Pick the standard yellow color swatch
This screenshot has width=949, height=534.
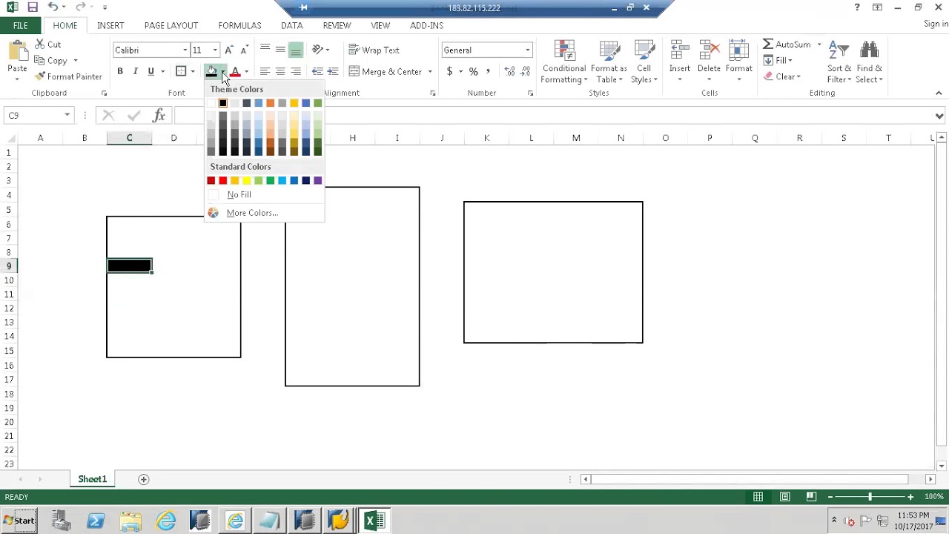coord(246,180)
